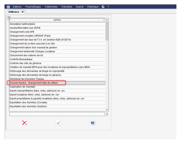Open the Editions menu
This screenshot has width=184, height=145.
point(17,7)
